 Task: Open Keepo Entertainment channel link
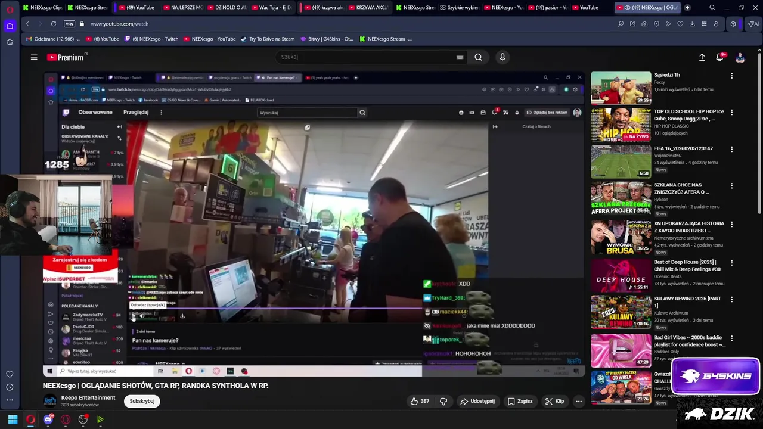point(88,397)
